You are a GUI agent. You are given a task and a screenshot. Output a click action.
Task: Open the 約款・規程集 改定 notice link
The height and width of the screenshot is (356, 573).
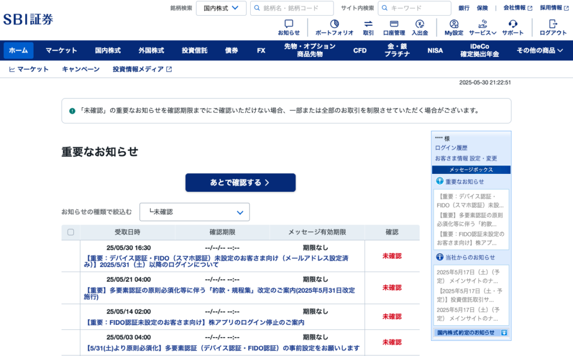pos(219,293)
